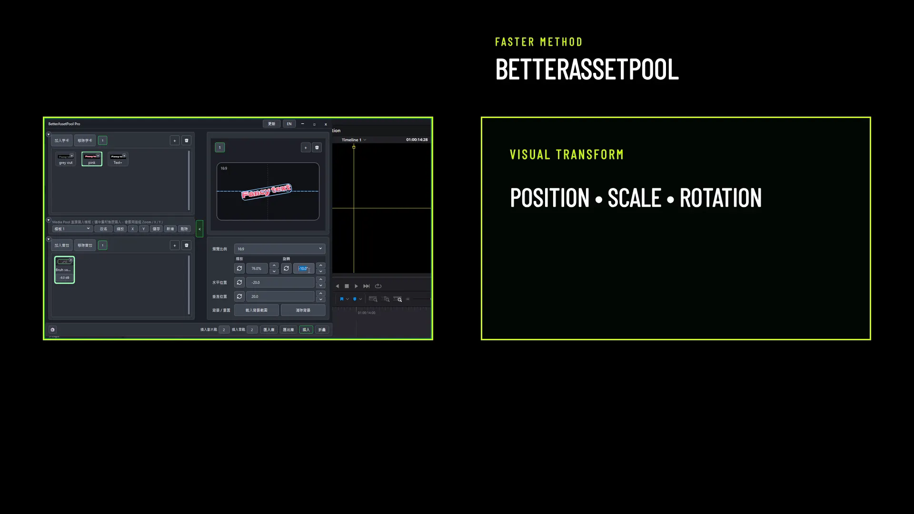
Task: Play the timeline in Resolve viewer
Action: tap(356, 286)
